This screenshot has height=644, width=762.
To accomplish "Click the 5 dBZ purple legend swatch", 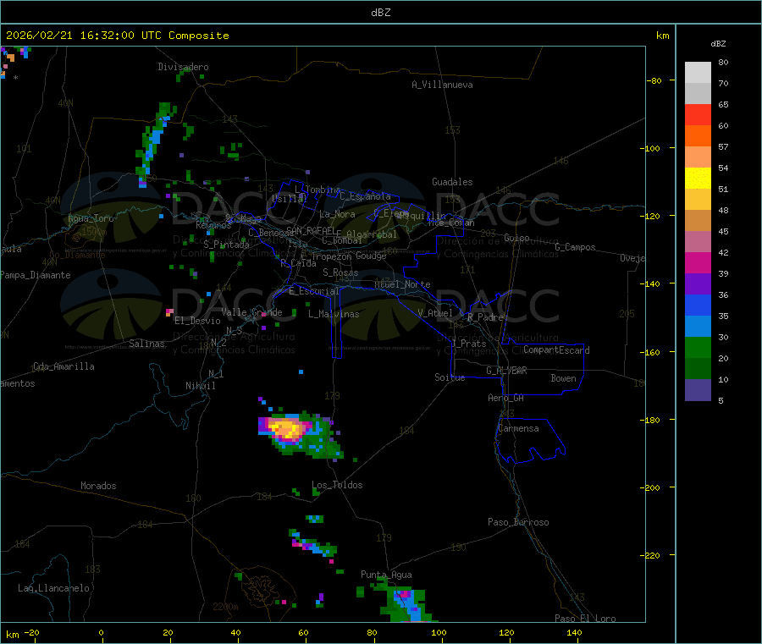I will pyautogui.click(x=698, y=390).
